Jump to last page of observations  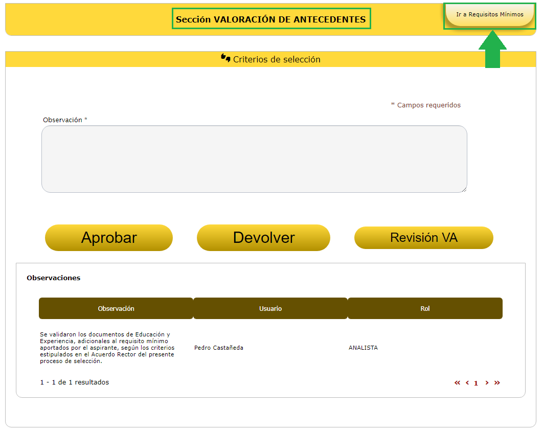[x=497, y=383]
